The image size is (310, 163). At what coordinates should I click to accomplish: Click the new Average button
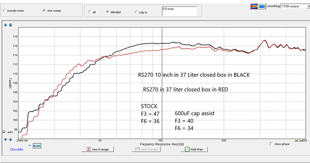click(x=97, y=149)
